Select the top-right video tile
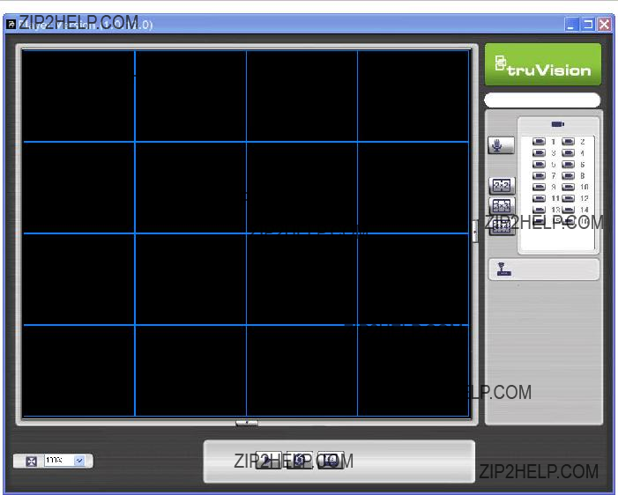 click(413, 96)
